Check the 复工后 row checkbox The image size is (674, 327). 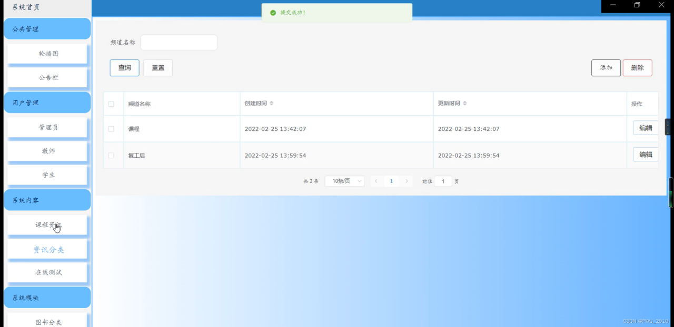[111, 156]
